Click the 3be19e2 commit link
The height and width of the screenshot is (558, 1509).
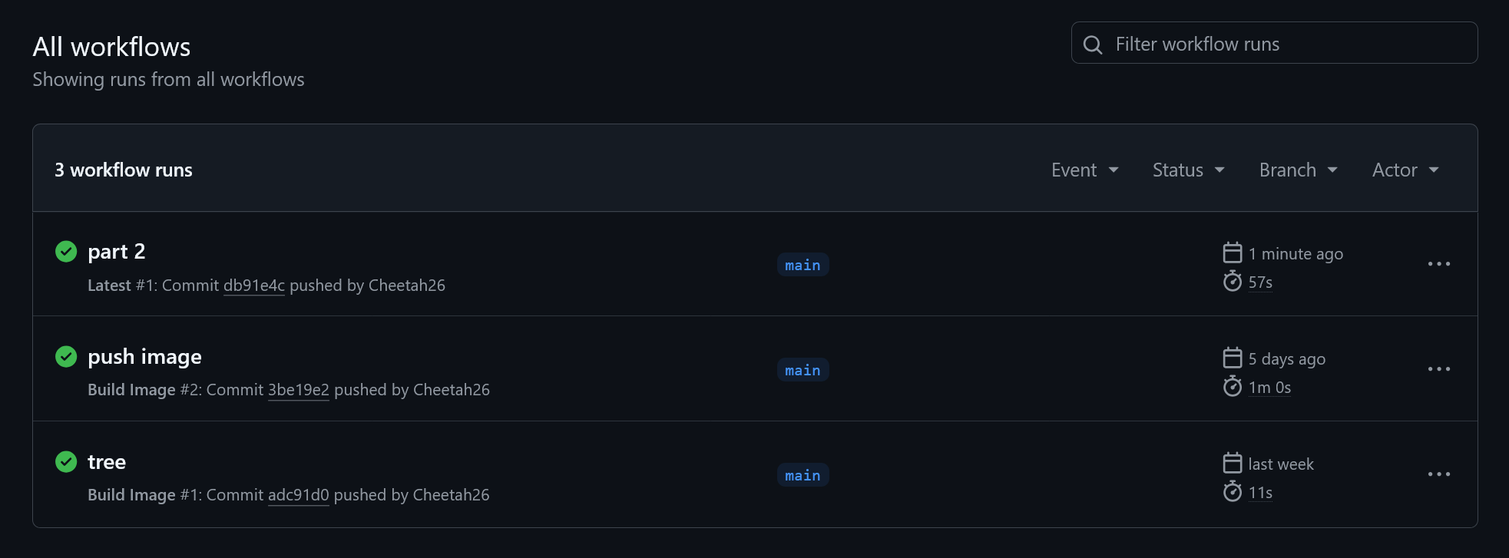coord(298,389)
